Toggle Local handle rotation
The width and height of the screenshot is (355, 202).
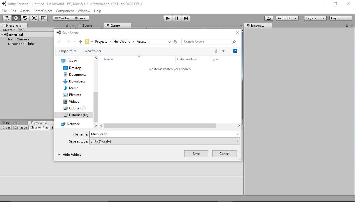tap(80, 18)
